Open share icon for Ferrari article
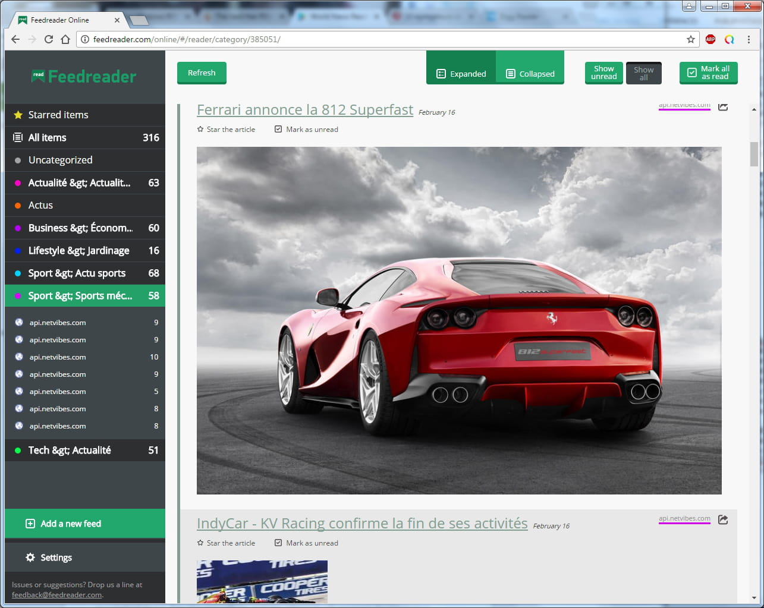 click(723, 106)
